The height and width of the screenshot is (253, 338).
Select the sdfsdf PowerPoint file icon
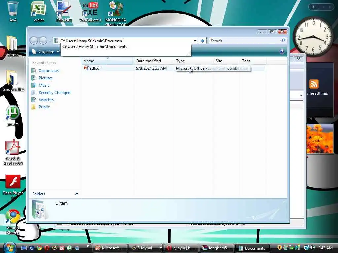(x=86, y=68)
